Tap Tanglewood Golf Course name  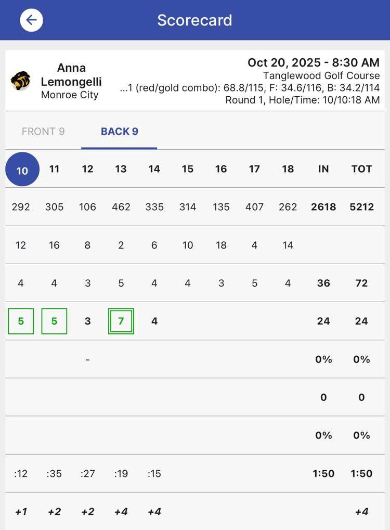[x=321, y=76]
